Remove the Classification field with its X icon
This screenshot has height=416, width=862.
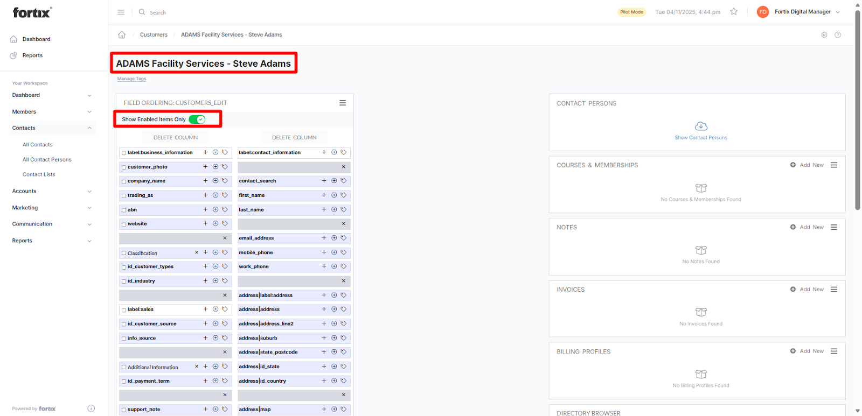pos(197,252)
